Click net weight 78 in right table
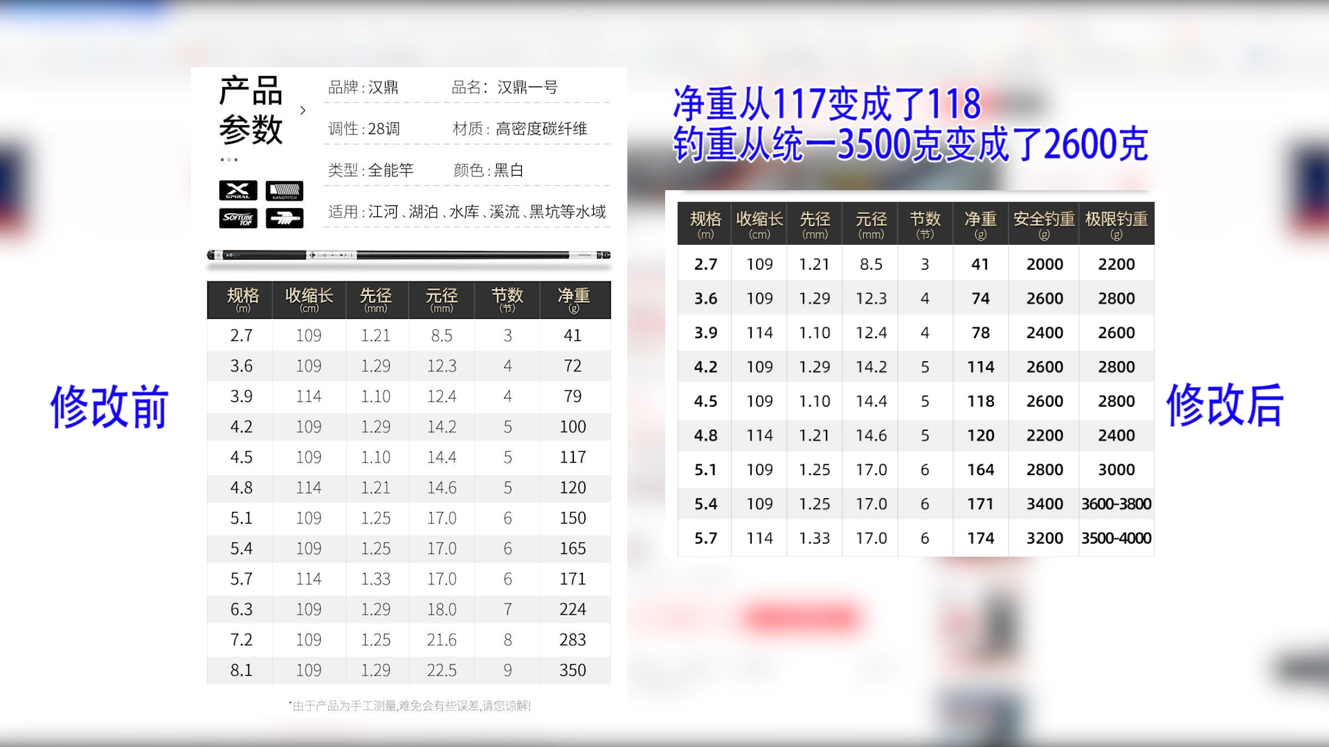Image resolution: width=1329 pixels, height=747 pixels. [x=980, y=333]
